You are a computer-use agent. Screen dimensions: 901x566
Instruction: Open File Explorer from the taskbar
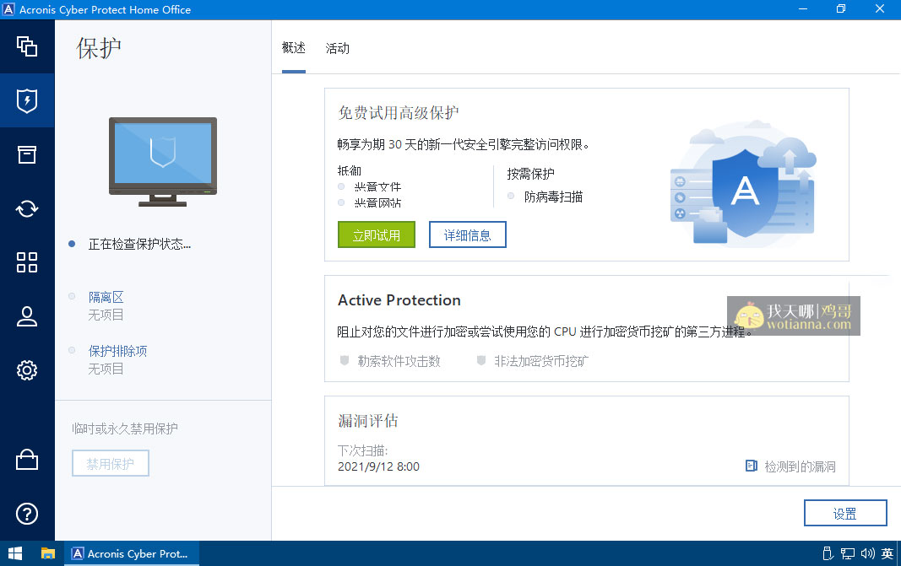click(47, 553)
